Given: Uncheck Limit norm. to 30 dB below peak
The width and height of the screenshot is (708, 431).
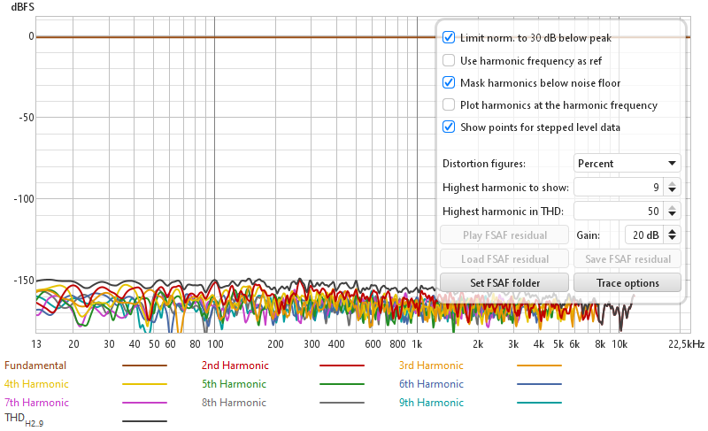Looking at the screenshot, I should point(449,38).
